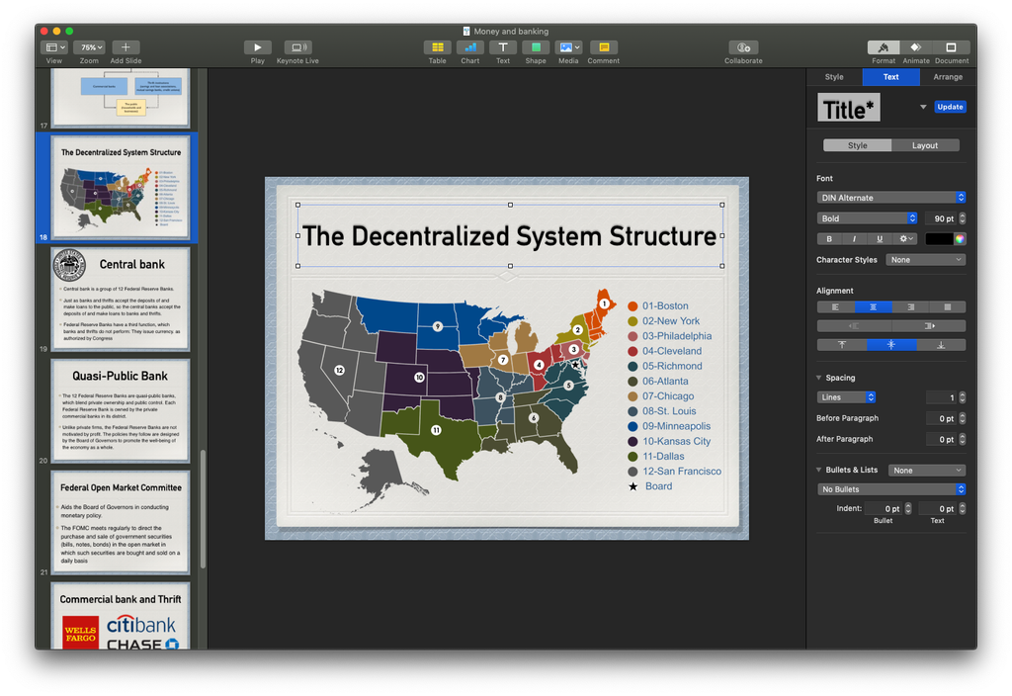Insert a Chart from toolbar

[x=469, y=47]
